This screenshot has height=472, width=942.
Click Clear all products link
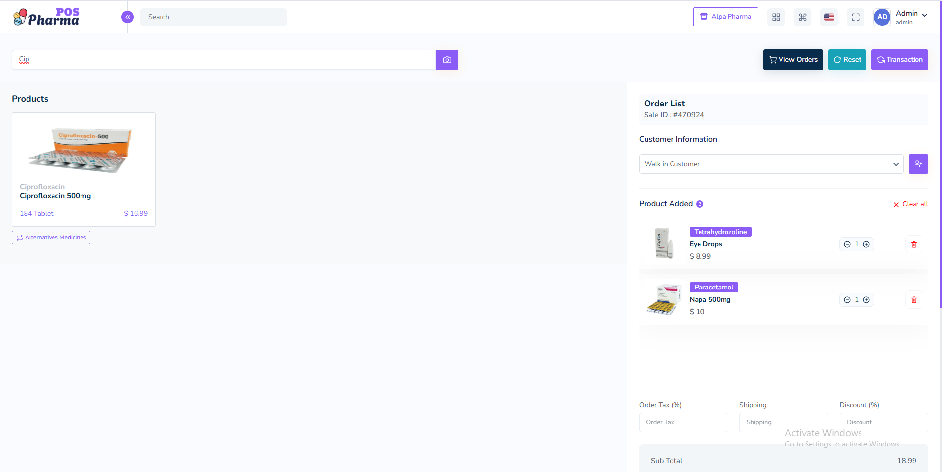coord(911,204)
